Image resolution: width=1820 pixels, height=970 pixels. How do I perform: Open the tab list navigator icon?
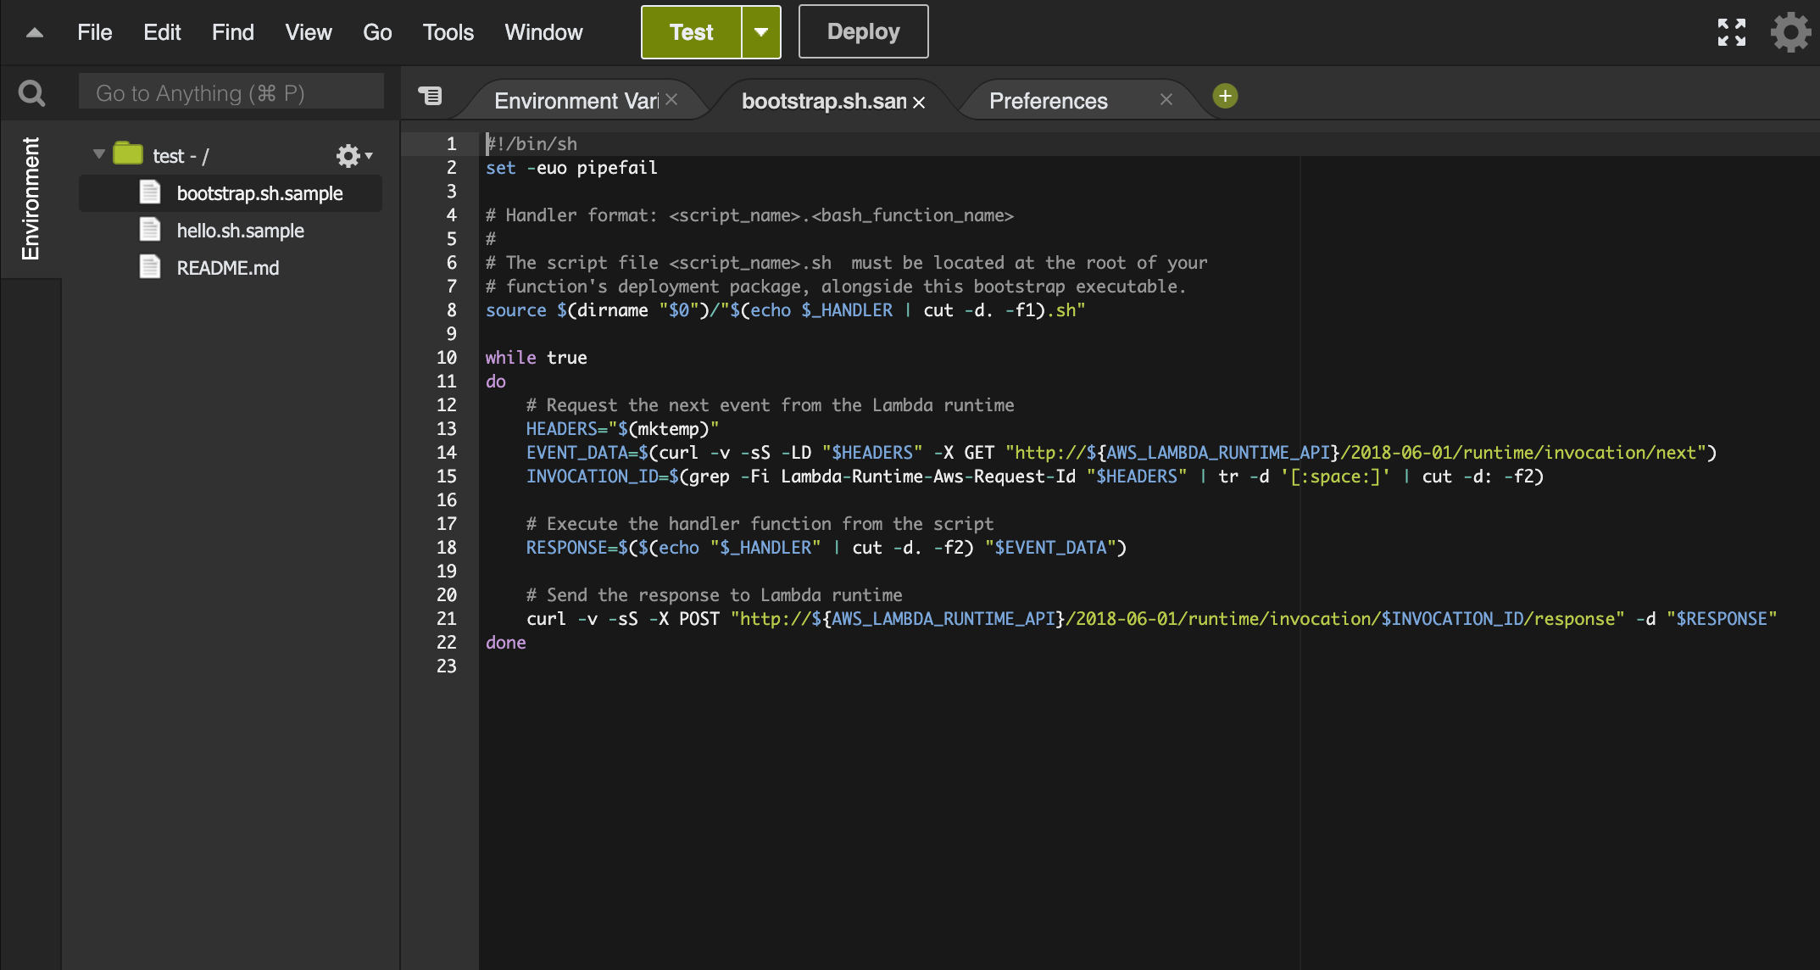click(430, 96)
